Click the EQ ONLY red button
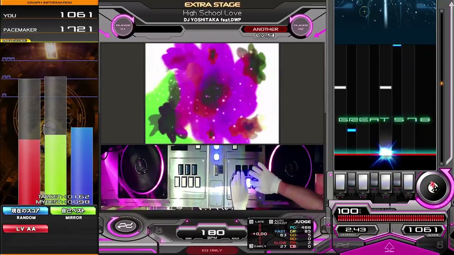454x255 pixels. tap(212, 250)
